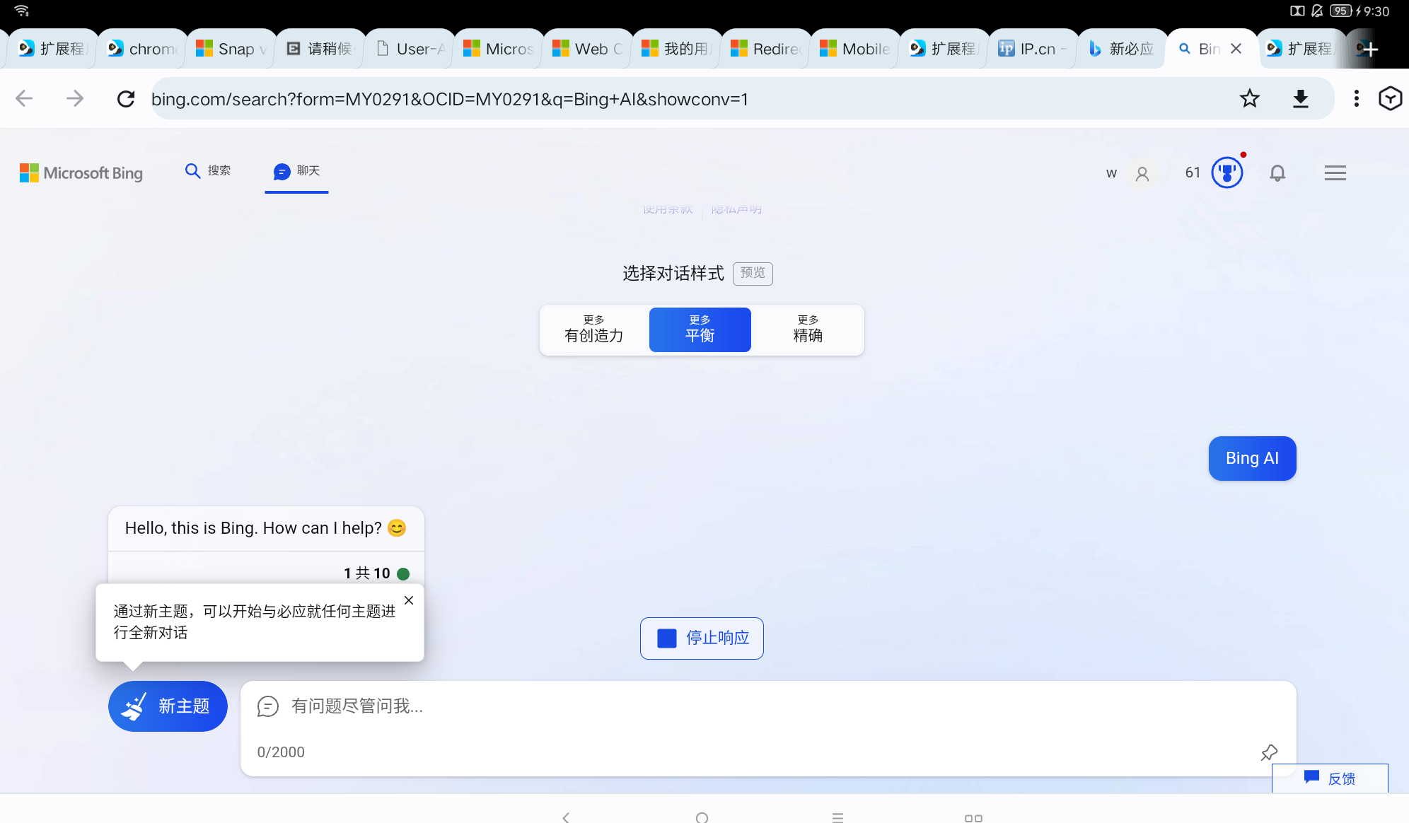
Task: Dismiss the new topic tooltip
Action: (x=409, y=600)
